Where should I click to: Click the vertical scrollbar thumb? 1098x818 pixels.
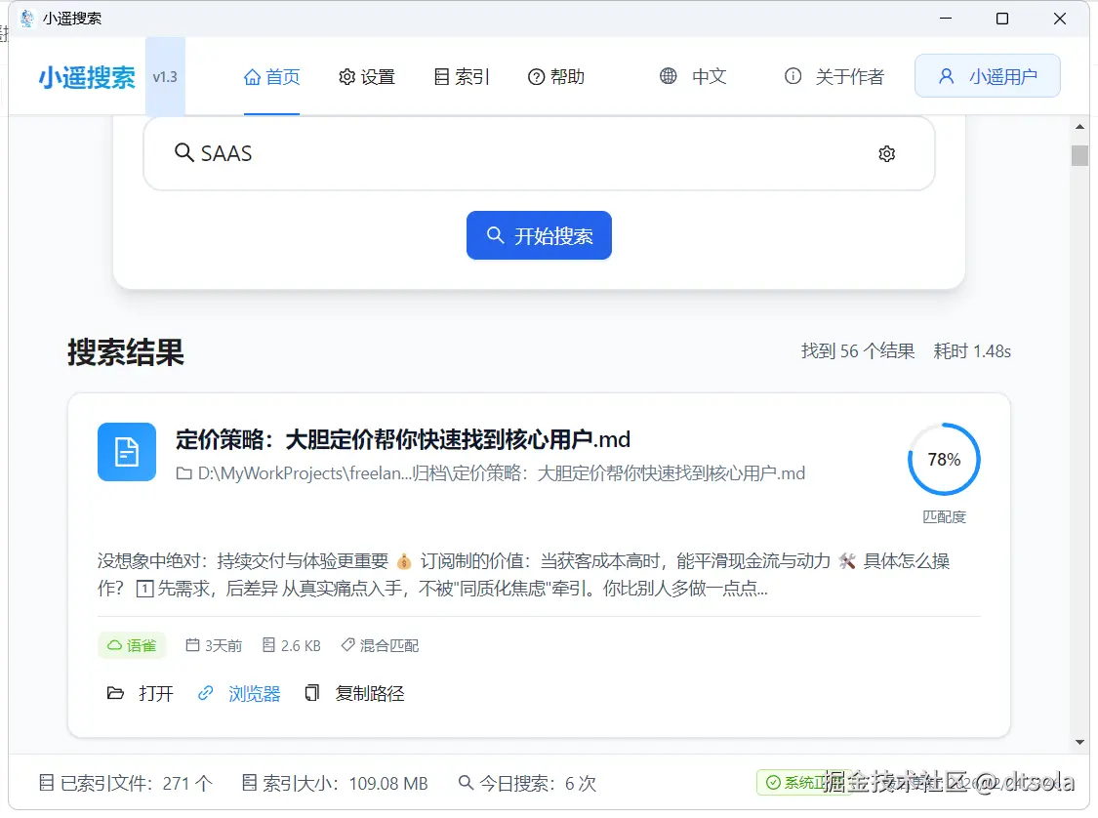point(1079,155)
